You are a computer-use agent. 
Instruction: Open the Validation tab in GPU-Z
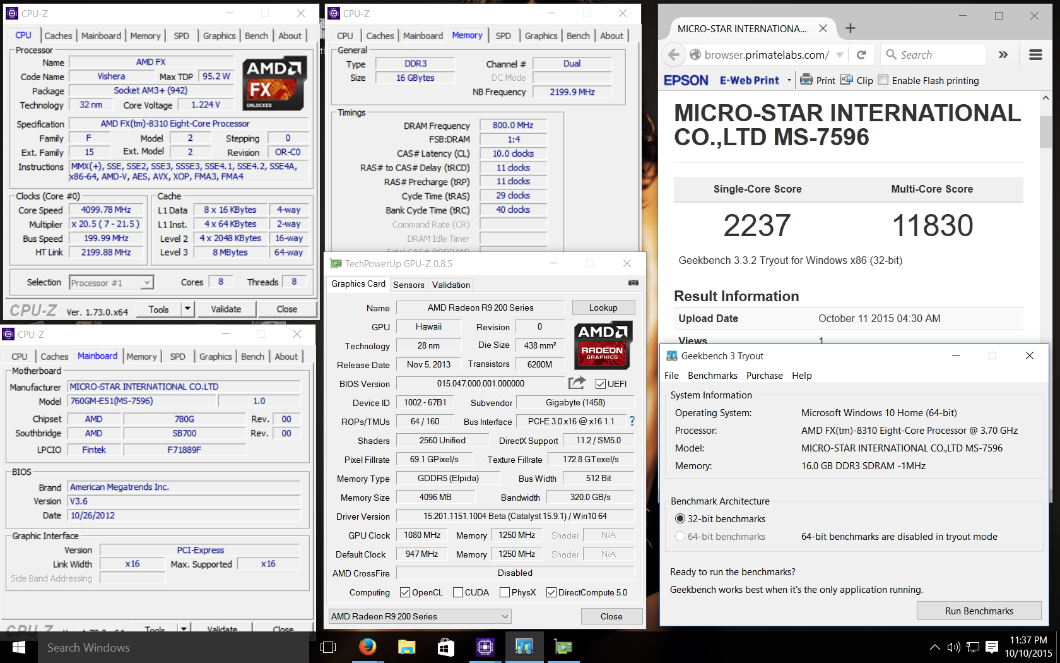(450, 285)
